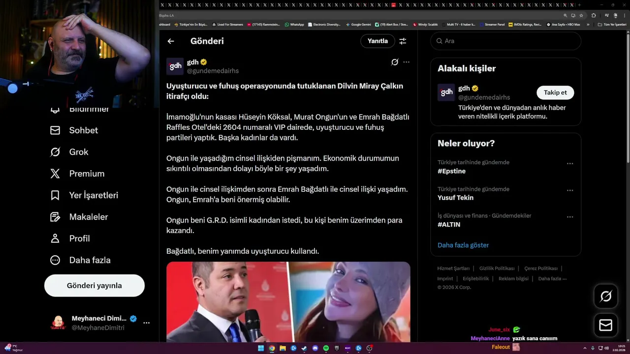Click Grok icon on the gdh post
The height and width of the screenshot is (354, 630).
pos(395,62)
